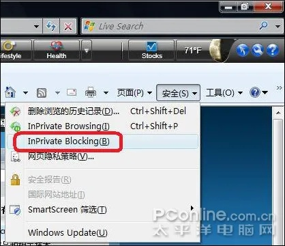Open the Home button dropdown arrow
The image size is (285, 246).
coord(25,93)
